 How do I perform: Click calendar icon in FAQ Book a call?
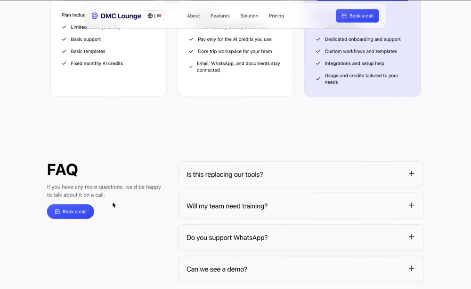[57, 211]
